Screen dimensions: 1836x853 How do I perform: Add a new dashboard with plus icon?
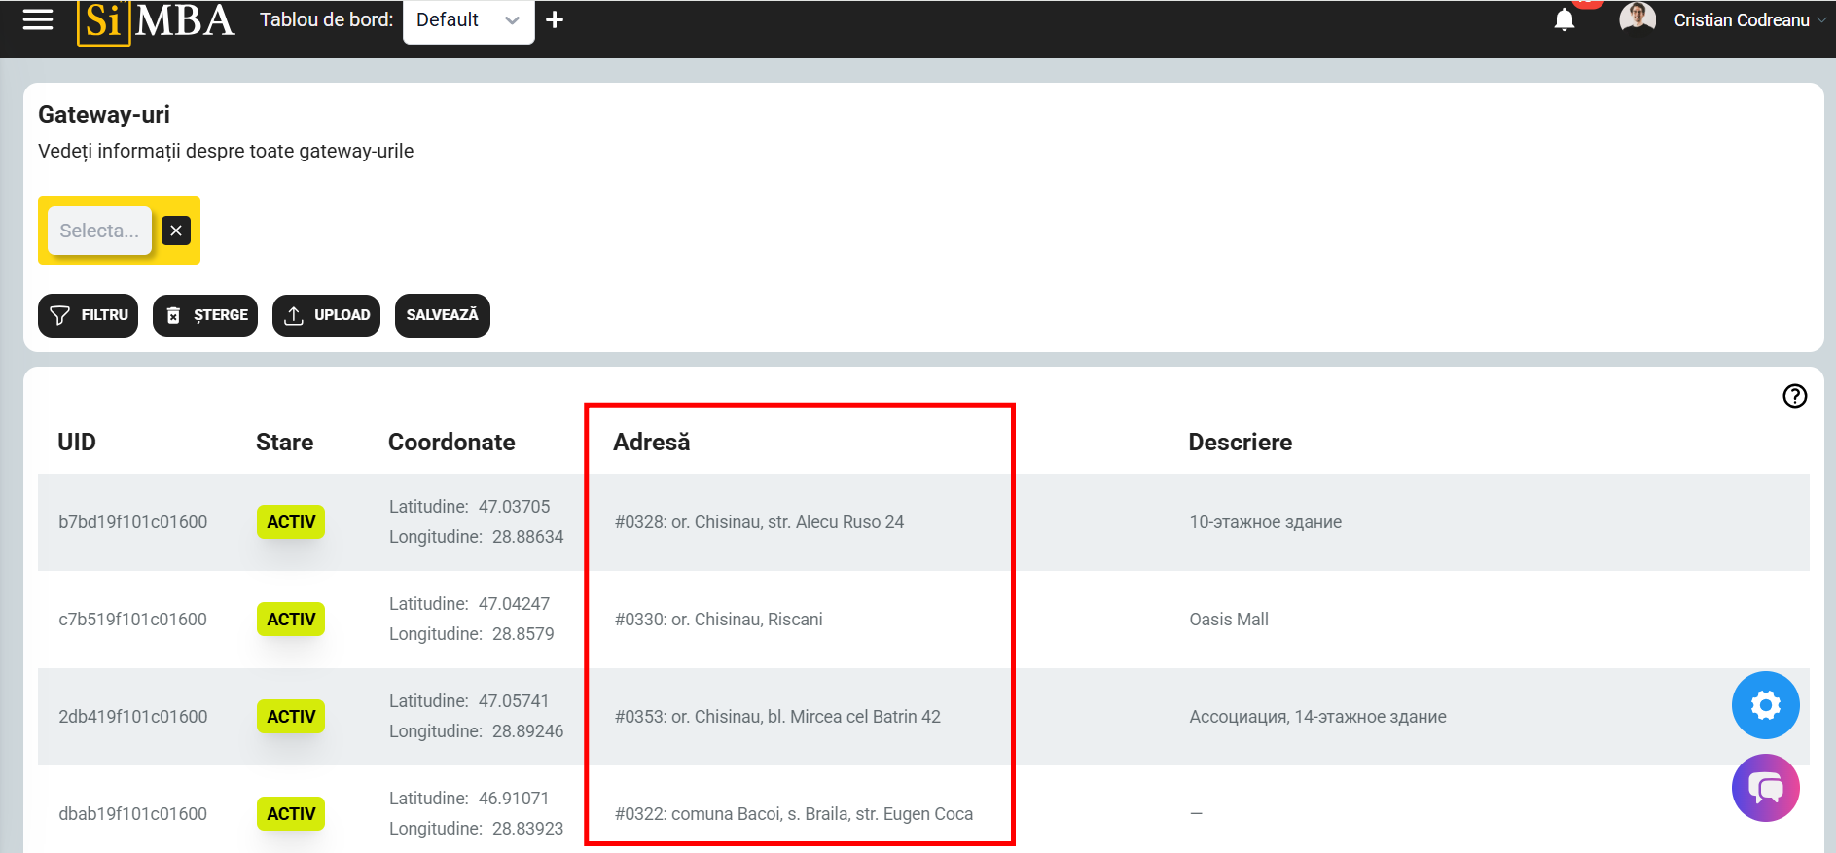click(x=555, y=19)
